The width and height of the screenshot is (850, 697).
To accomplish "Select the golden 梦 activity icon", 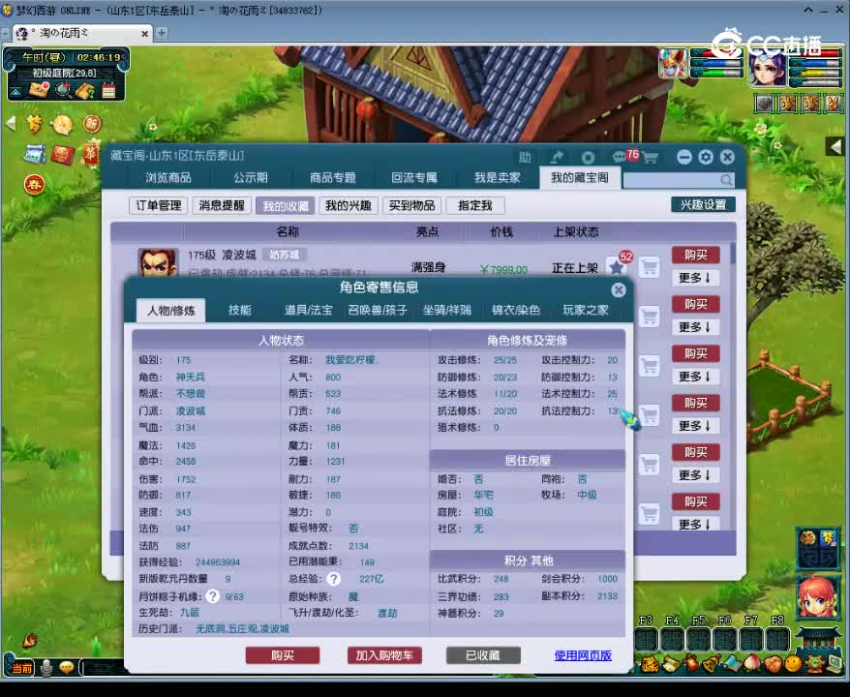I will (x=35, y=125).
